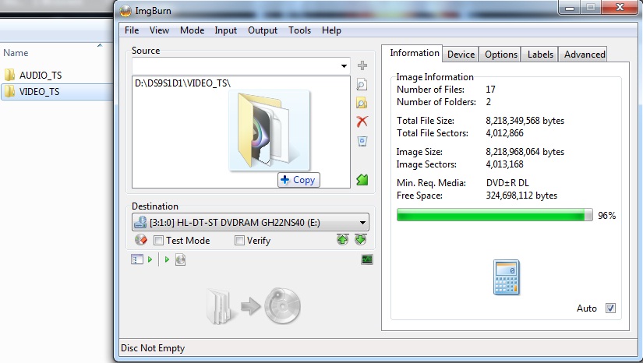Open the Tools menu
Viewport: 643px width, 363px height.
(299, 30)
